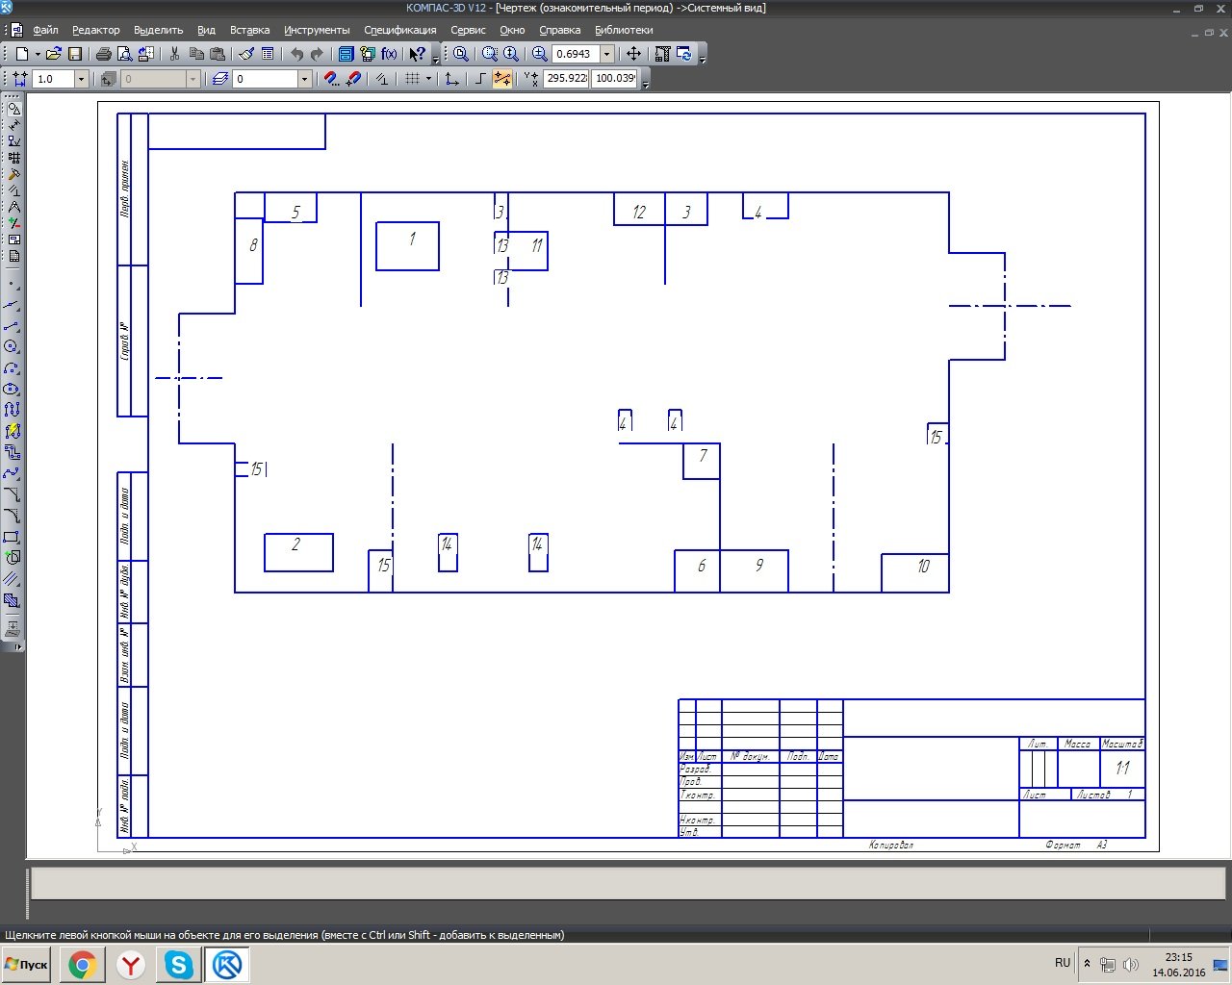Click the Rebuild/refresh view icon

pos(684,54)
